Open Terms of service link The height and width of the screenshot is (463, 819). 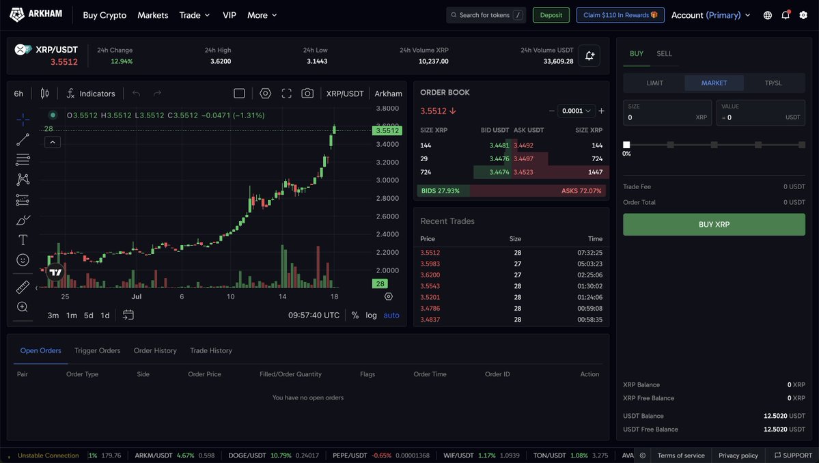680,455
